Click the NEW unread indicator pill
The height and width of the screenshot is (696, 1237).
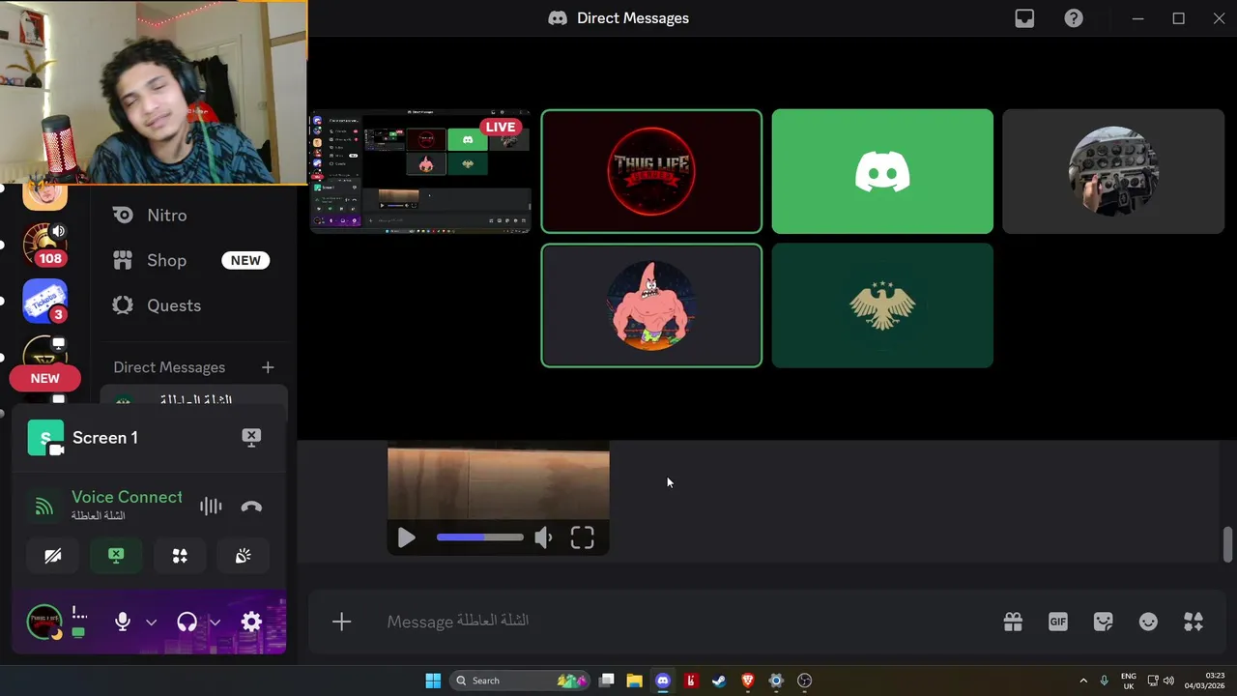point(44,378)
